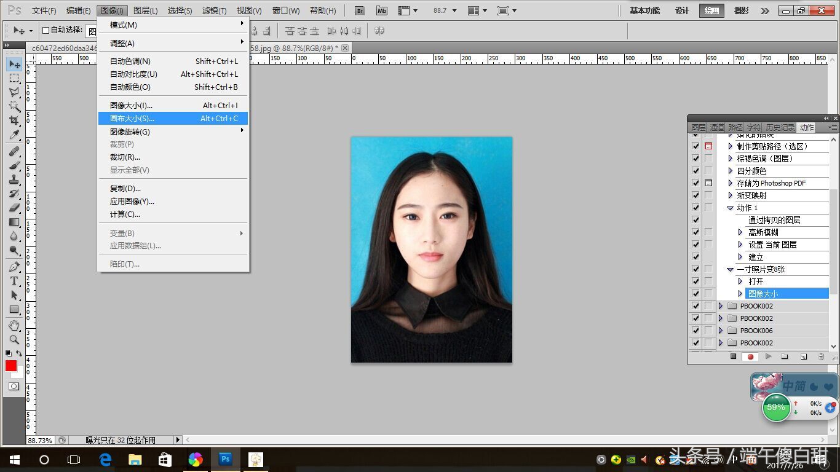This screenshot has height=472, width=840.
Task: Select the Clone Stamp tool
Action: 14,179
